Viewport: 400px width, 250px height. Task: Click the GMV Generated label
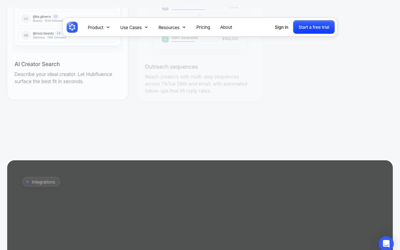click(x=185, y=38)
